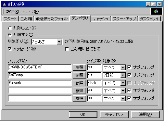Viewport: 164px width, 121px height.
Task: Close the きれい好き window
Action: (x=159, y=4)
